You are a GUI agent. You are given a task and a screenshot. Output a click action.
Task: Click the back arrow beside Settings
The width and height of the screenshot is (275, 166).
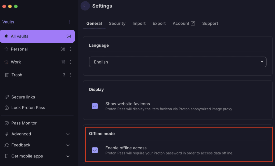[x=85, y=6]
